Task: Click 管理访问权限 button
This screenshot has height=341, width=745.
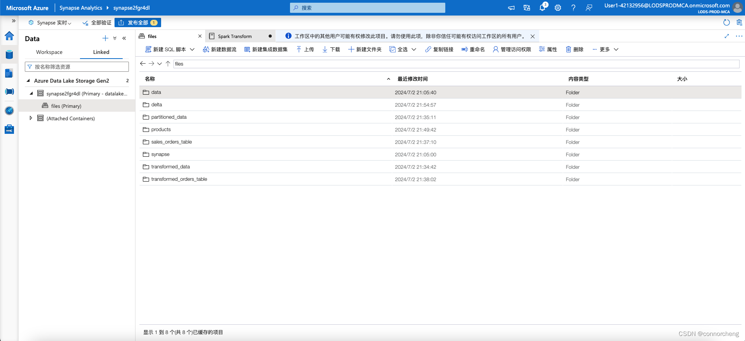Action: (512, 49)
